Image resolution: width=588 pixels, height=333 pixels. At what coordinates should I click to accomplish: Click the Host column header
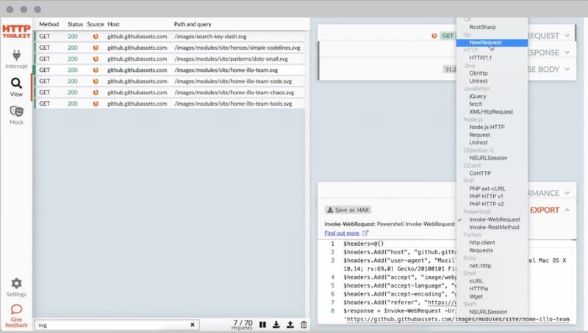click(113, 24)
